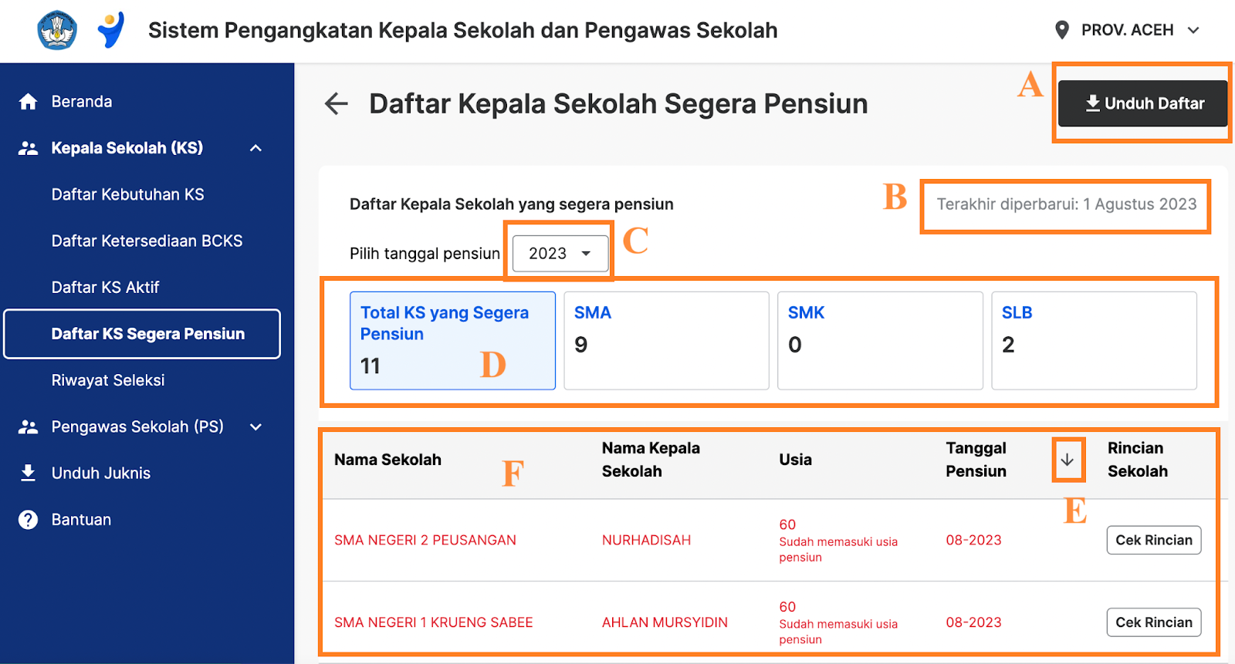1235x664 pixels.
Task: Click SMA NEGERI 2 PEUSANGAN school name
Action: (425, 540)
